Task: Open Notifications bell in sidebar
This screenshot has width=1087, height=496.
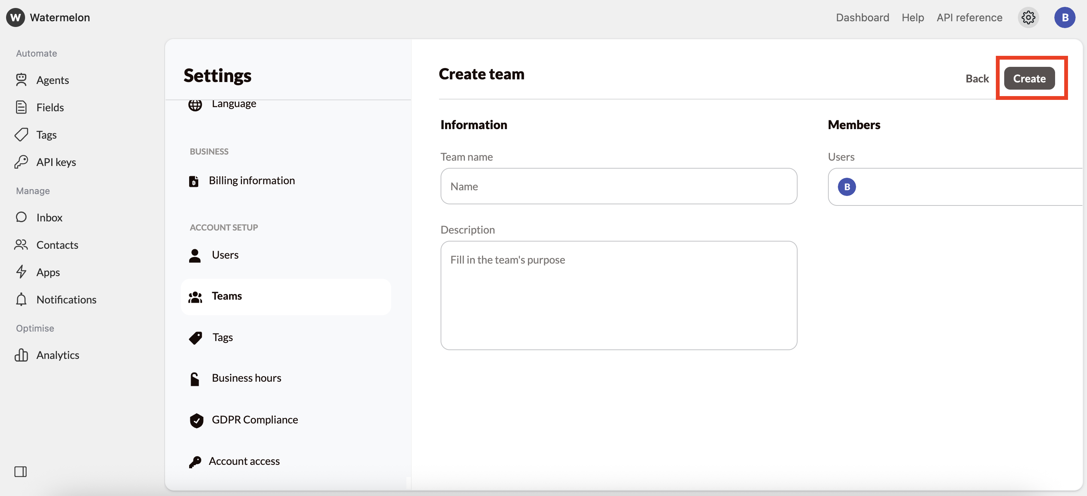Action: point(21,299)
